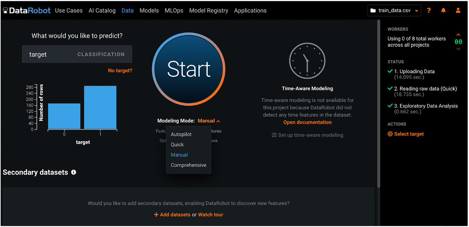
Task: Click Select target action link
Action: (x=409, y=134)
